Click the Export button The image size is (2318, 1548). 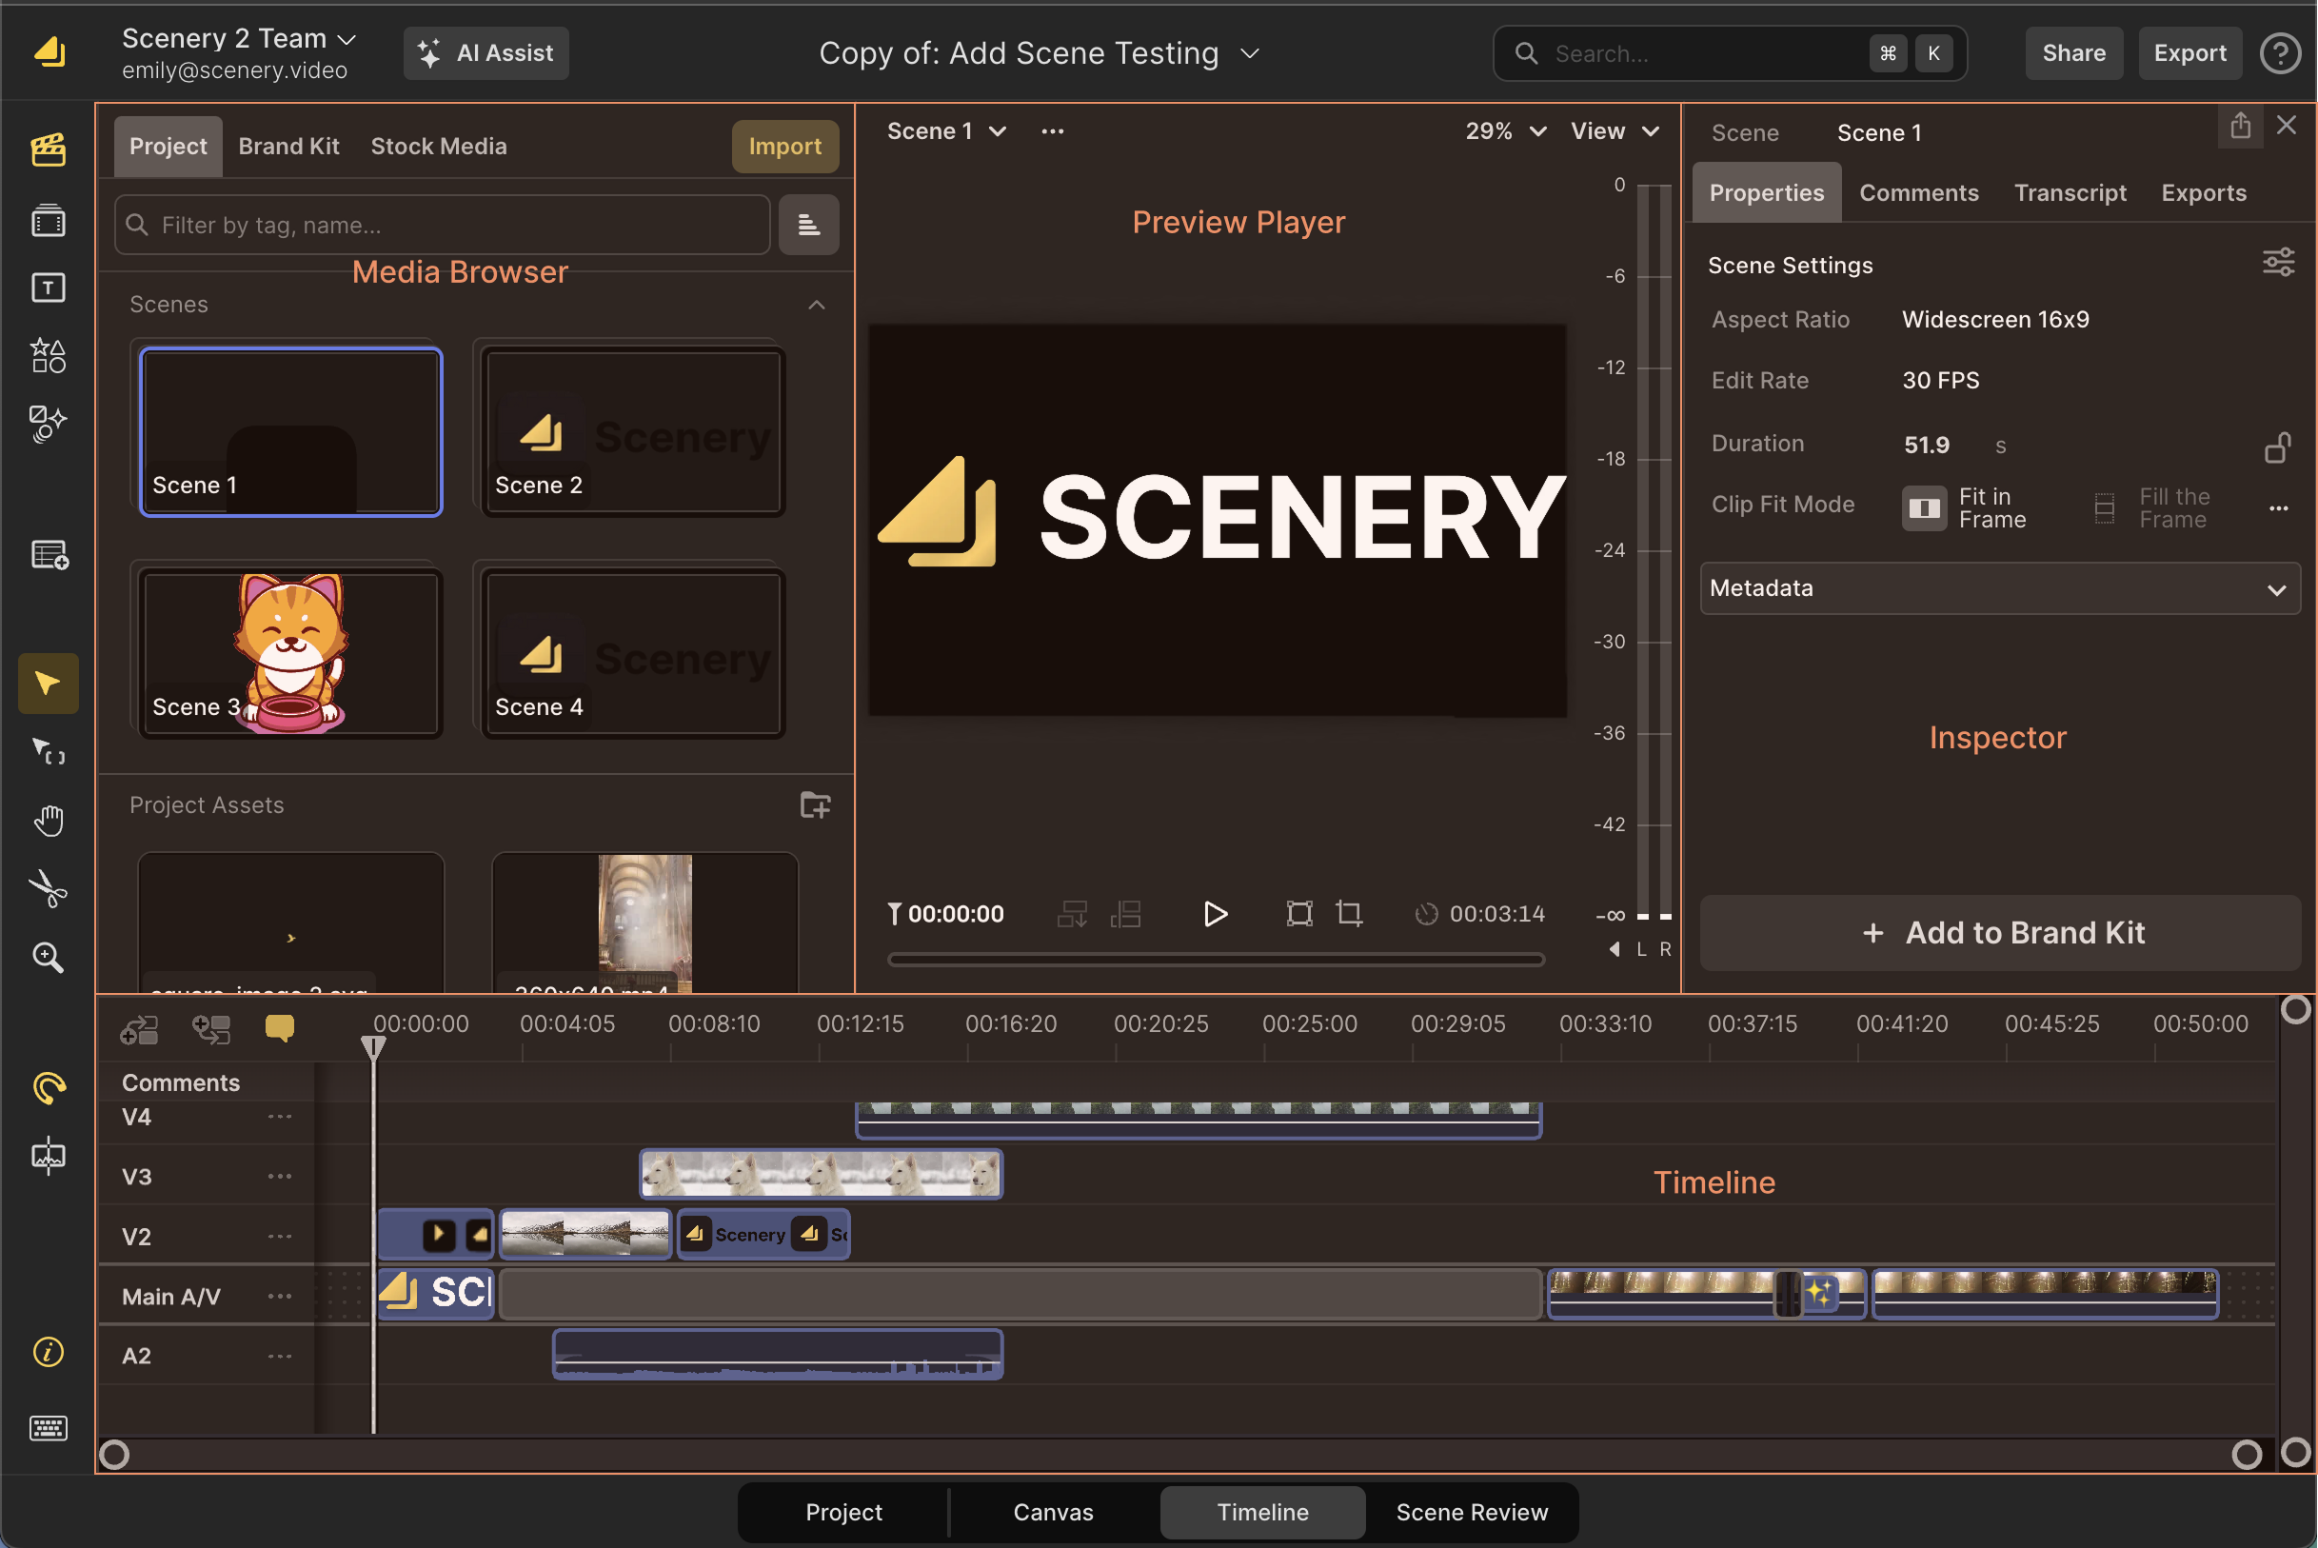pos(2189,53)
